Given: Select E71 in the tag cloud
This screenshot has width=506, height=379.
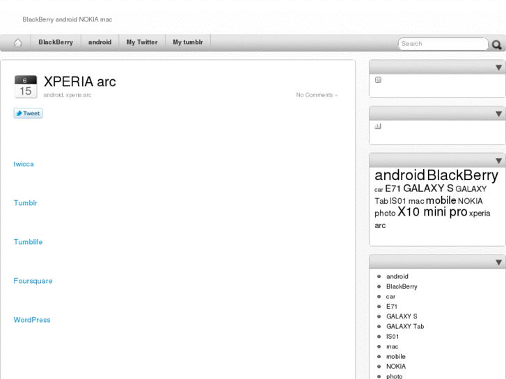Looking at the screenshot, I should 393,188.
